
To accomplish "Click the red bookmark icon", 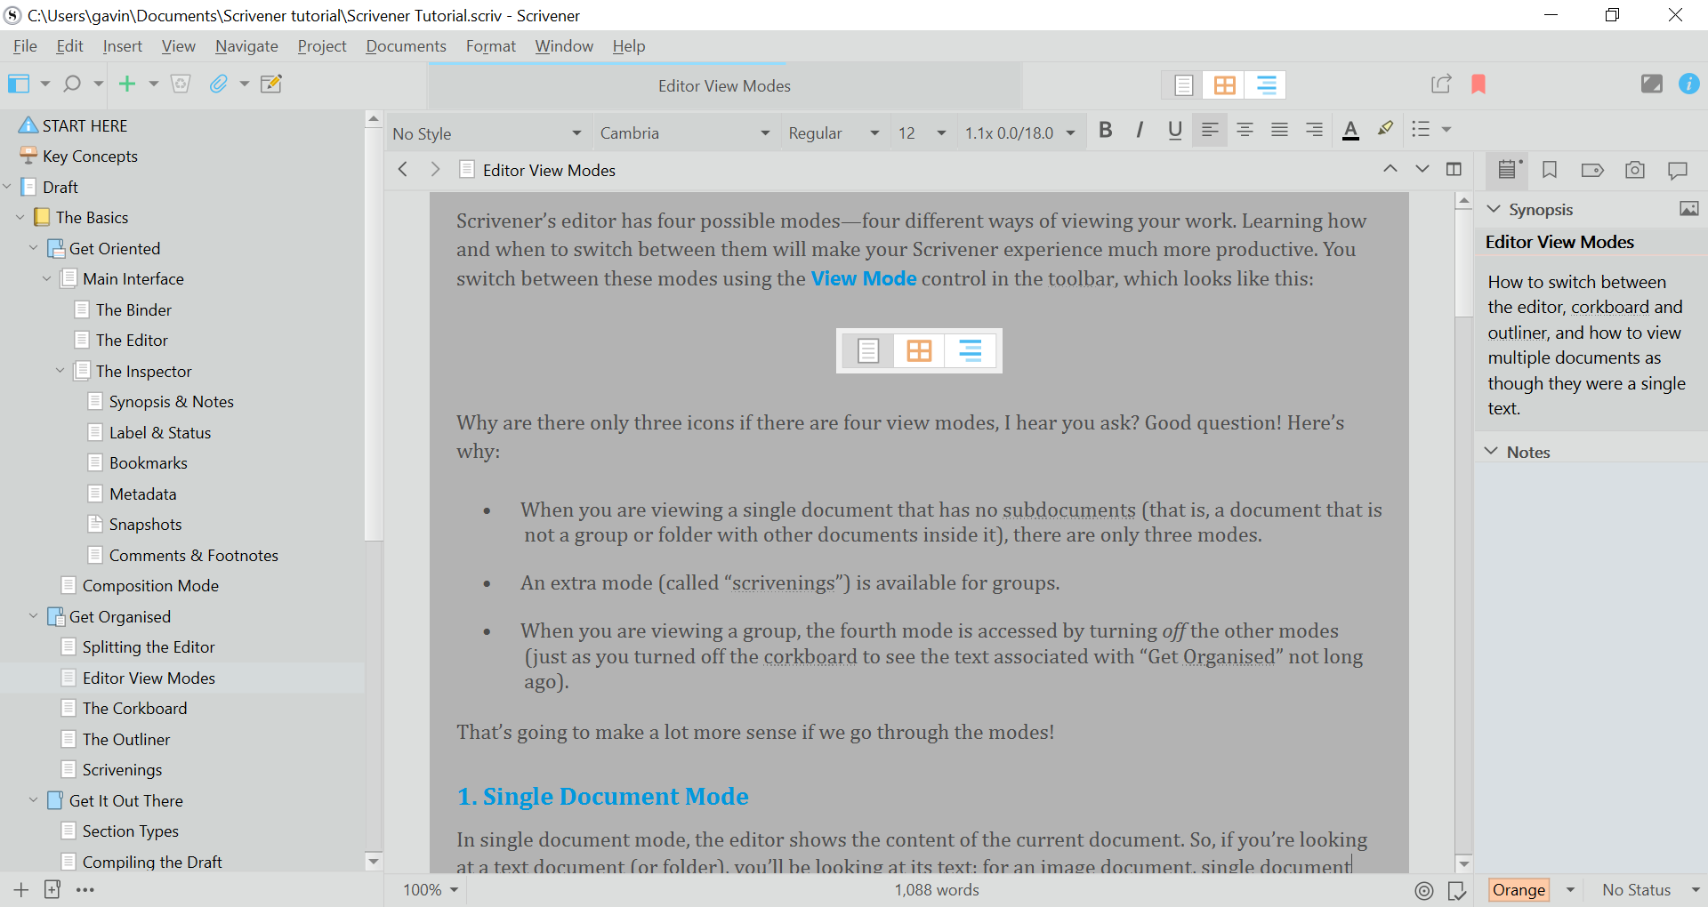I will [1478, 84].
